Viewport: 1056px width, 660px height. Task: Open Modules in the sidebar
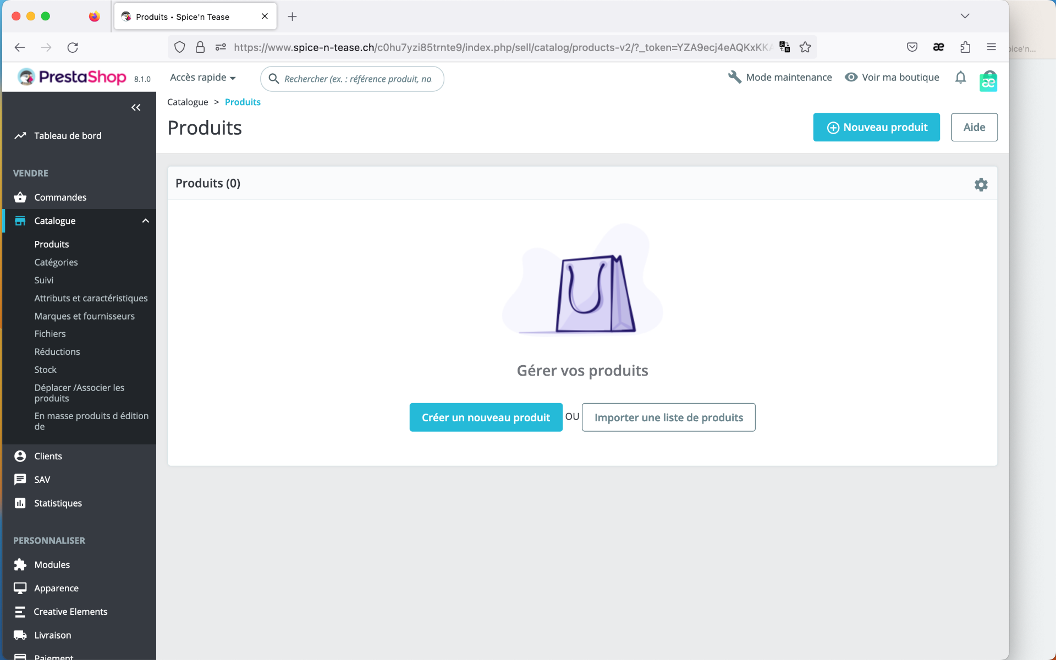pos(52,565)
